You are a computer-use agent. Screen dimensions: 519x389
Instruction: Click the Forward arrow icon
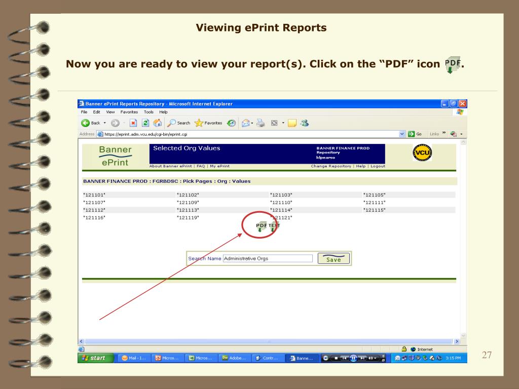(115, 123)
